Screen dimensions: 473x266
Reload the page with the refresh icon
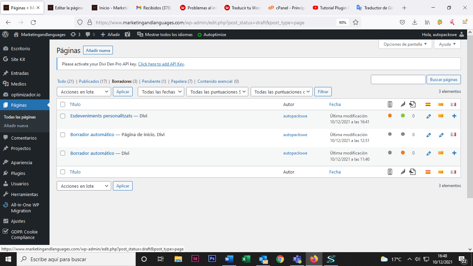tap(33, 22)
